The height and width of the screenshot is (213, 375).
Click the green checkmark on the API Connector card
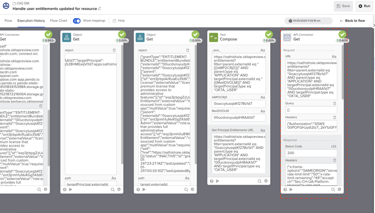(x=342, y=34)
